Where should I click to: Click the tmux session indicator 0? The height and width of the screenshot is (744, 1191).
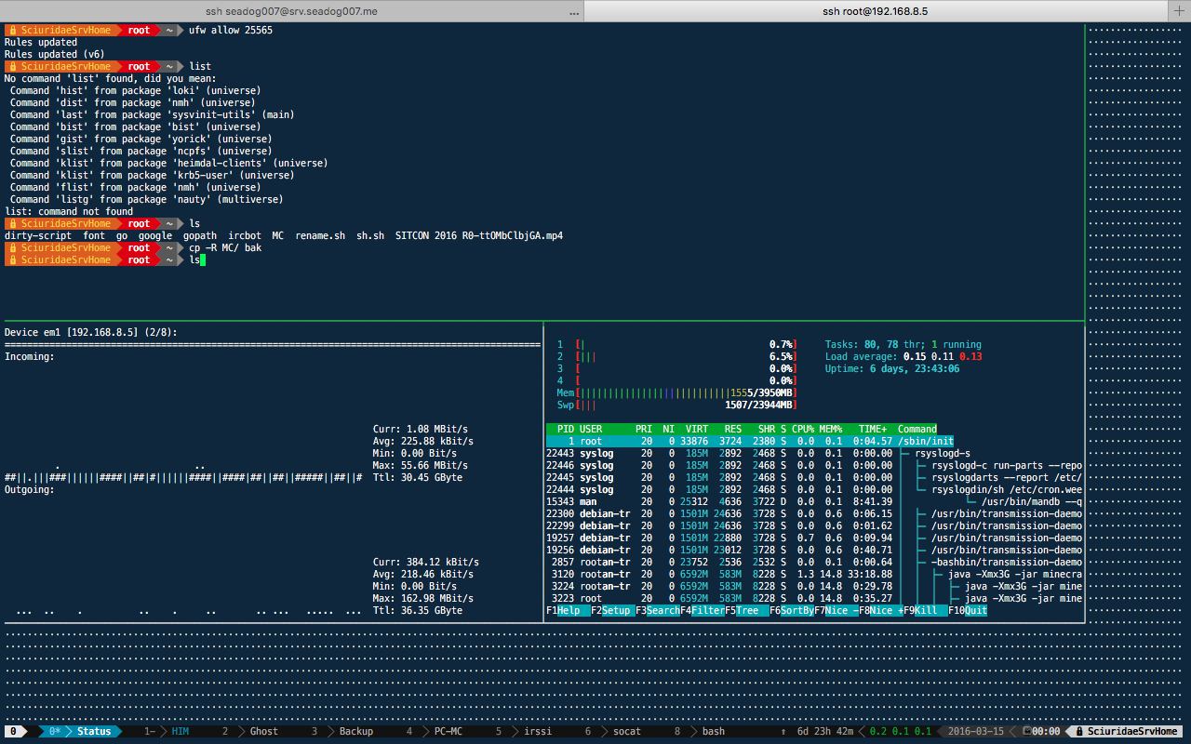point(14,732)
